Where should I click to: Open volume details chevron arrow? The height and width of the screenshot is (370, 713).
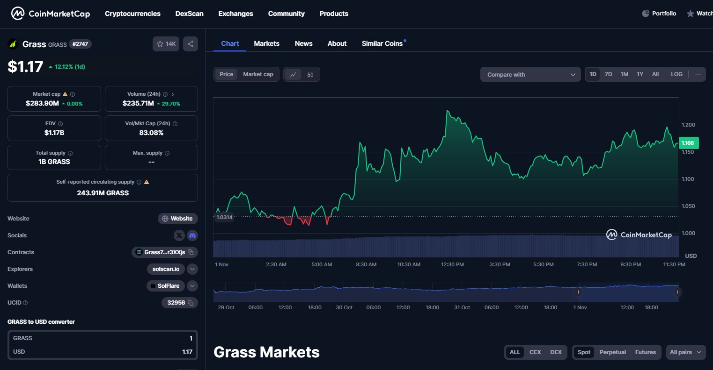(173, 94)
